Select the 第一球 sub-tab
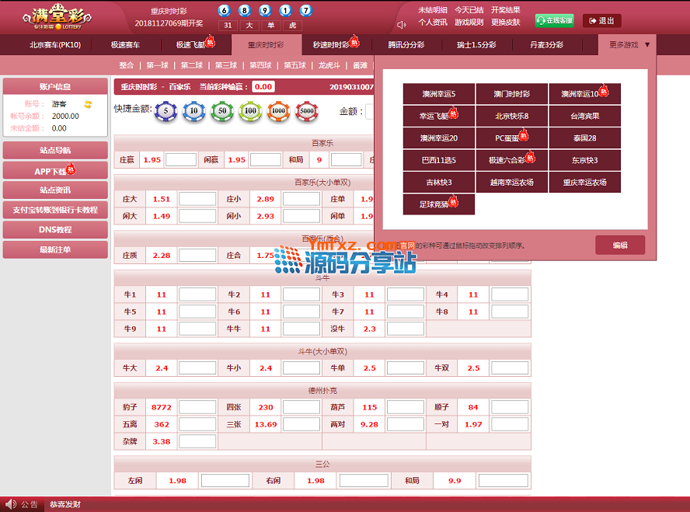Viewport: 690px width, 512px height. point(157,65)
